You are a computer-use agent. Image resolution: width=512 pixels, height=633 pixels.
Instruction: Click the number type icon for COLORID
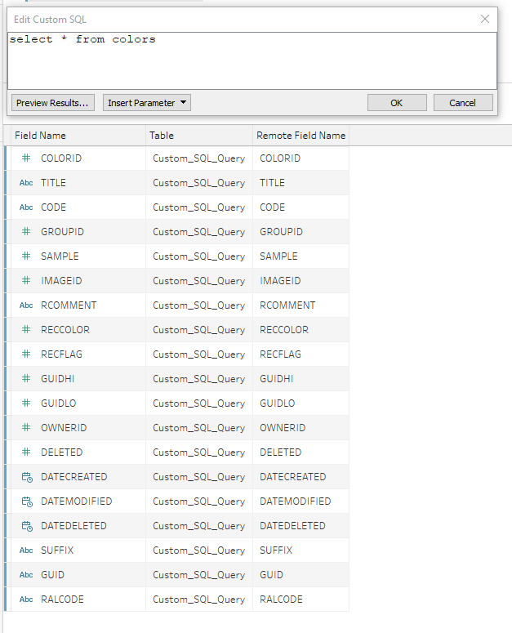coord(26,158)
